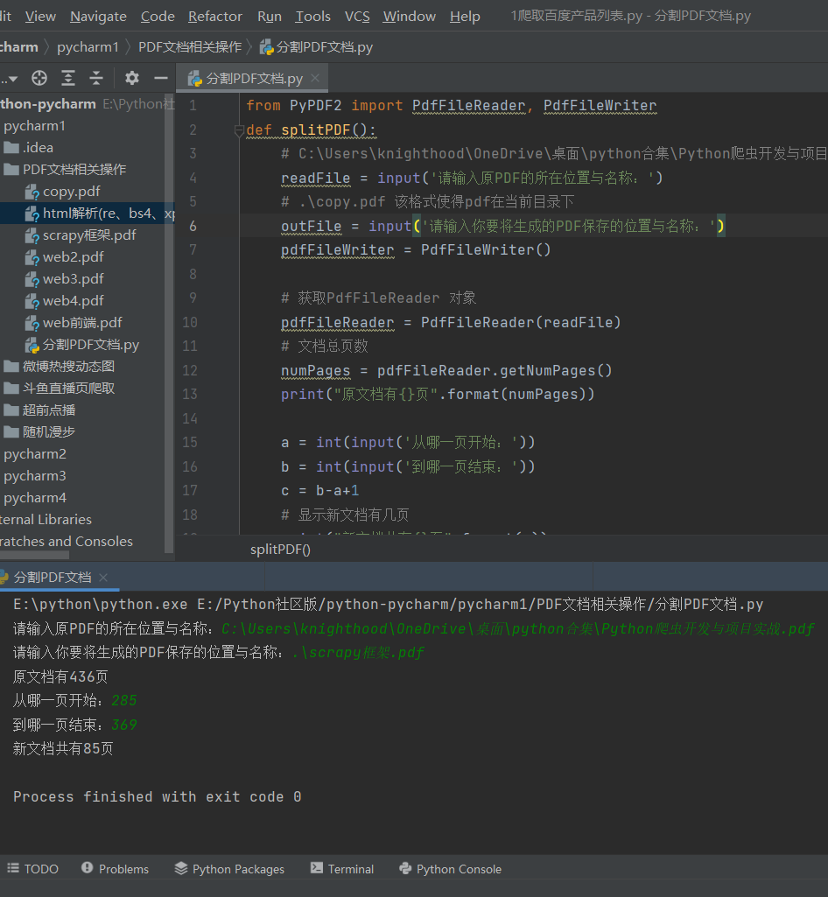Expand Scratches and Consoles node
Viewport: 828px width, 897px height.
point(53,541)
